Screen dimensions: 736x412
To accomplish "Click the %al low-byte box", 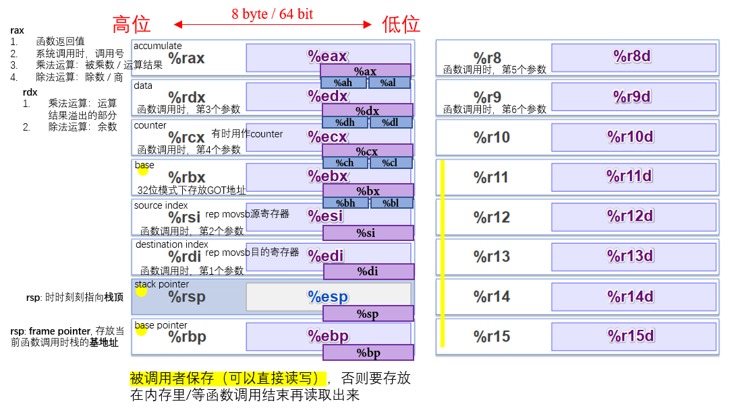I will pyautogui.click(x=389, y=82).
